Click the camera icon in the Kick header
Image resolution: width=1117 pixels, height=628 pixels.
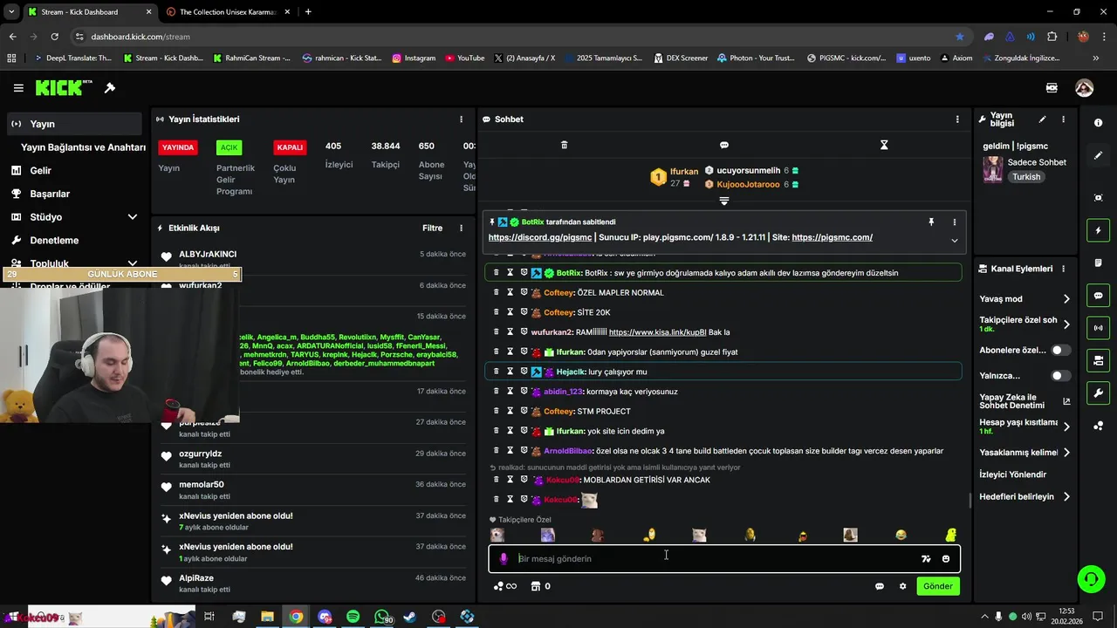[1052, 88]
